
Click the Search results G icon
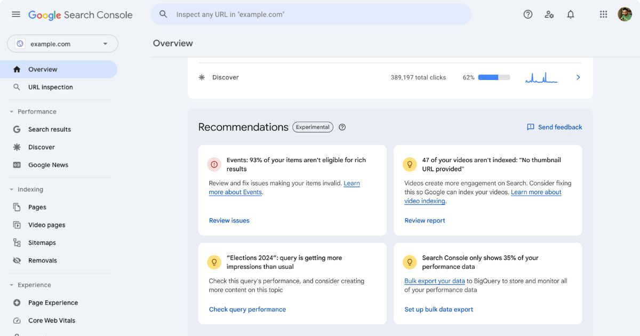(17, 129)
